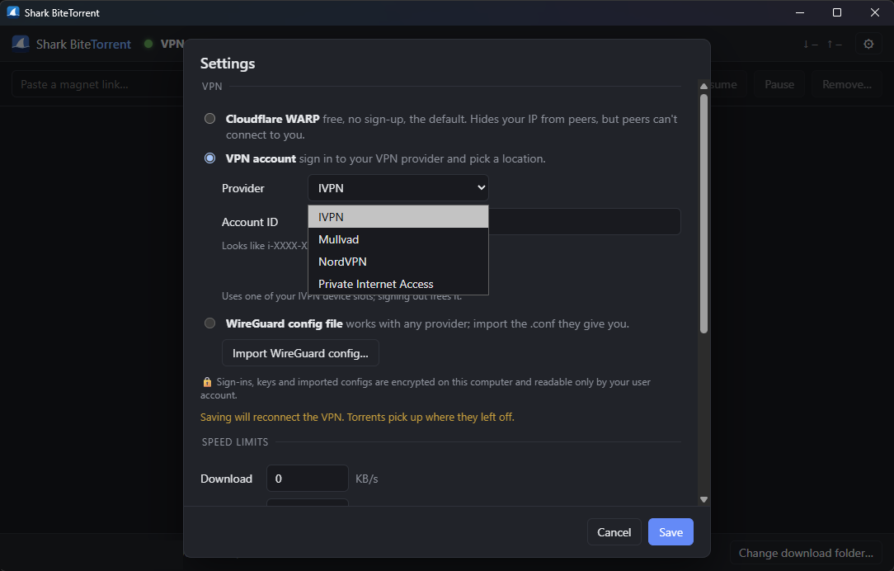Maximize the Shark BiteTorrent window
The width and height of the screenshot is (894, 571).
click(837, 12)
